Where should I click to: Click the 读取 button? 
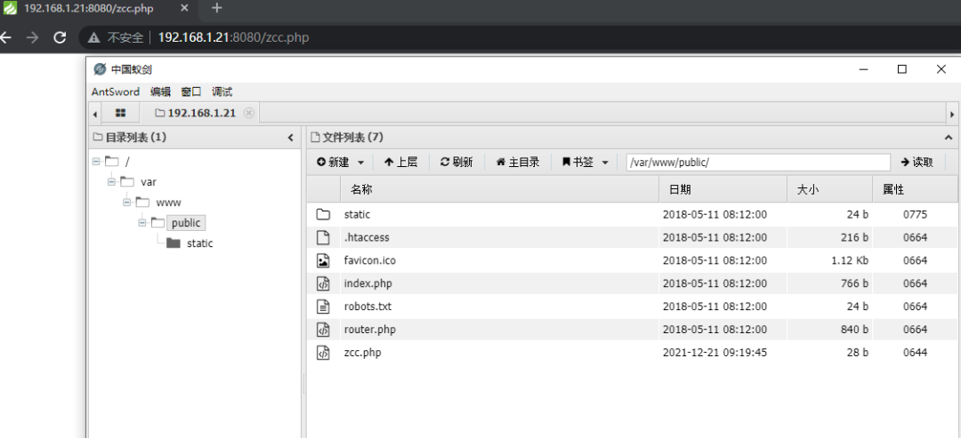point(917,162)
